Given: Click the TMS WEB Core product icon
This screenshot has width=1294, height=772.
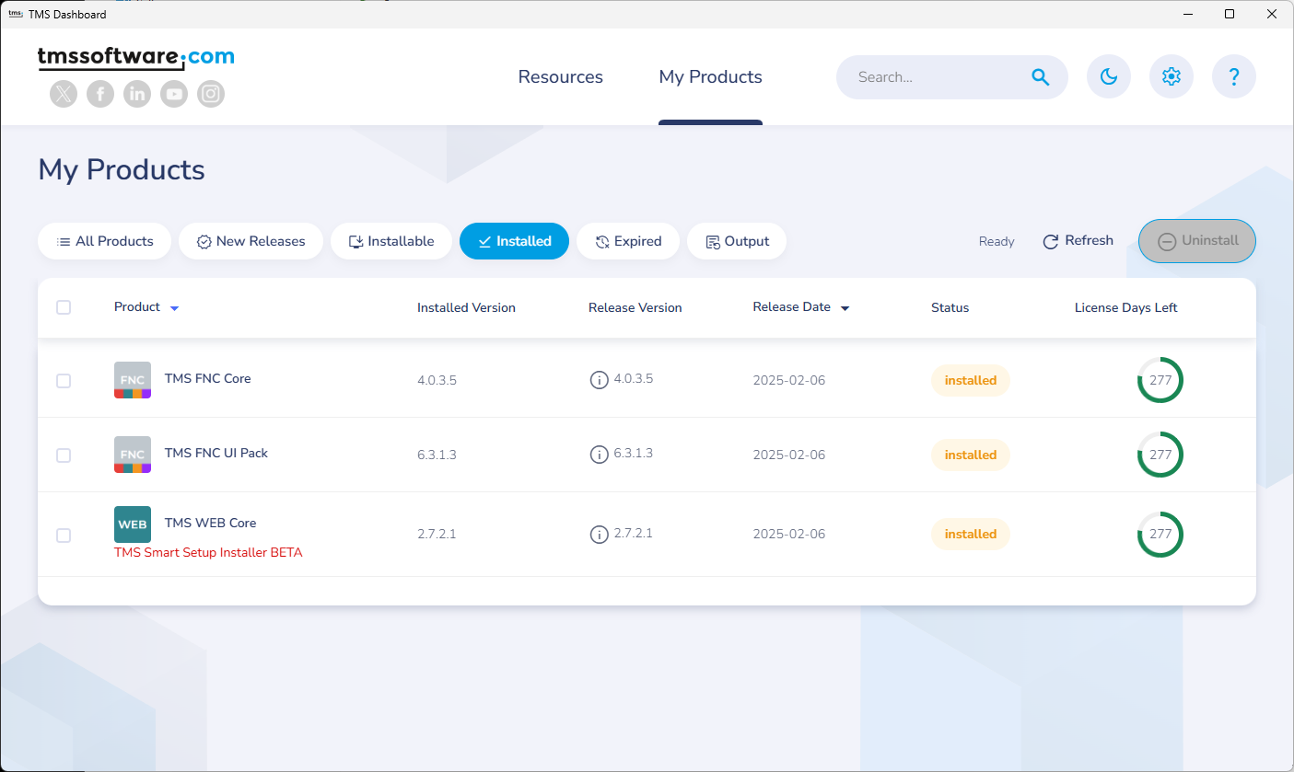Looking at the screenshot, I should coord(132,524).
